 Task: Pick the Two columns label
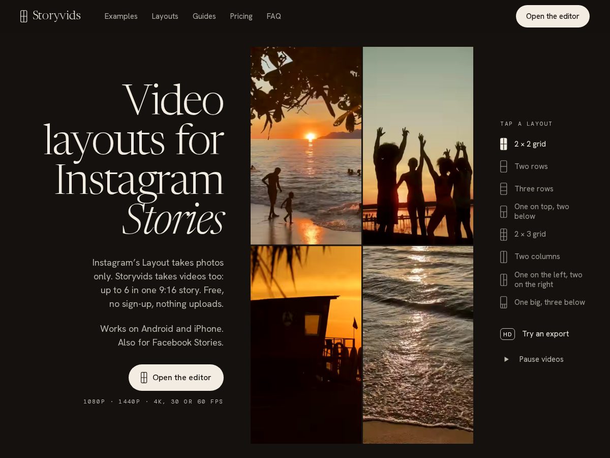pos(537,256)
